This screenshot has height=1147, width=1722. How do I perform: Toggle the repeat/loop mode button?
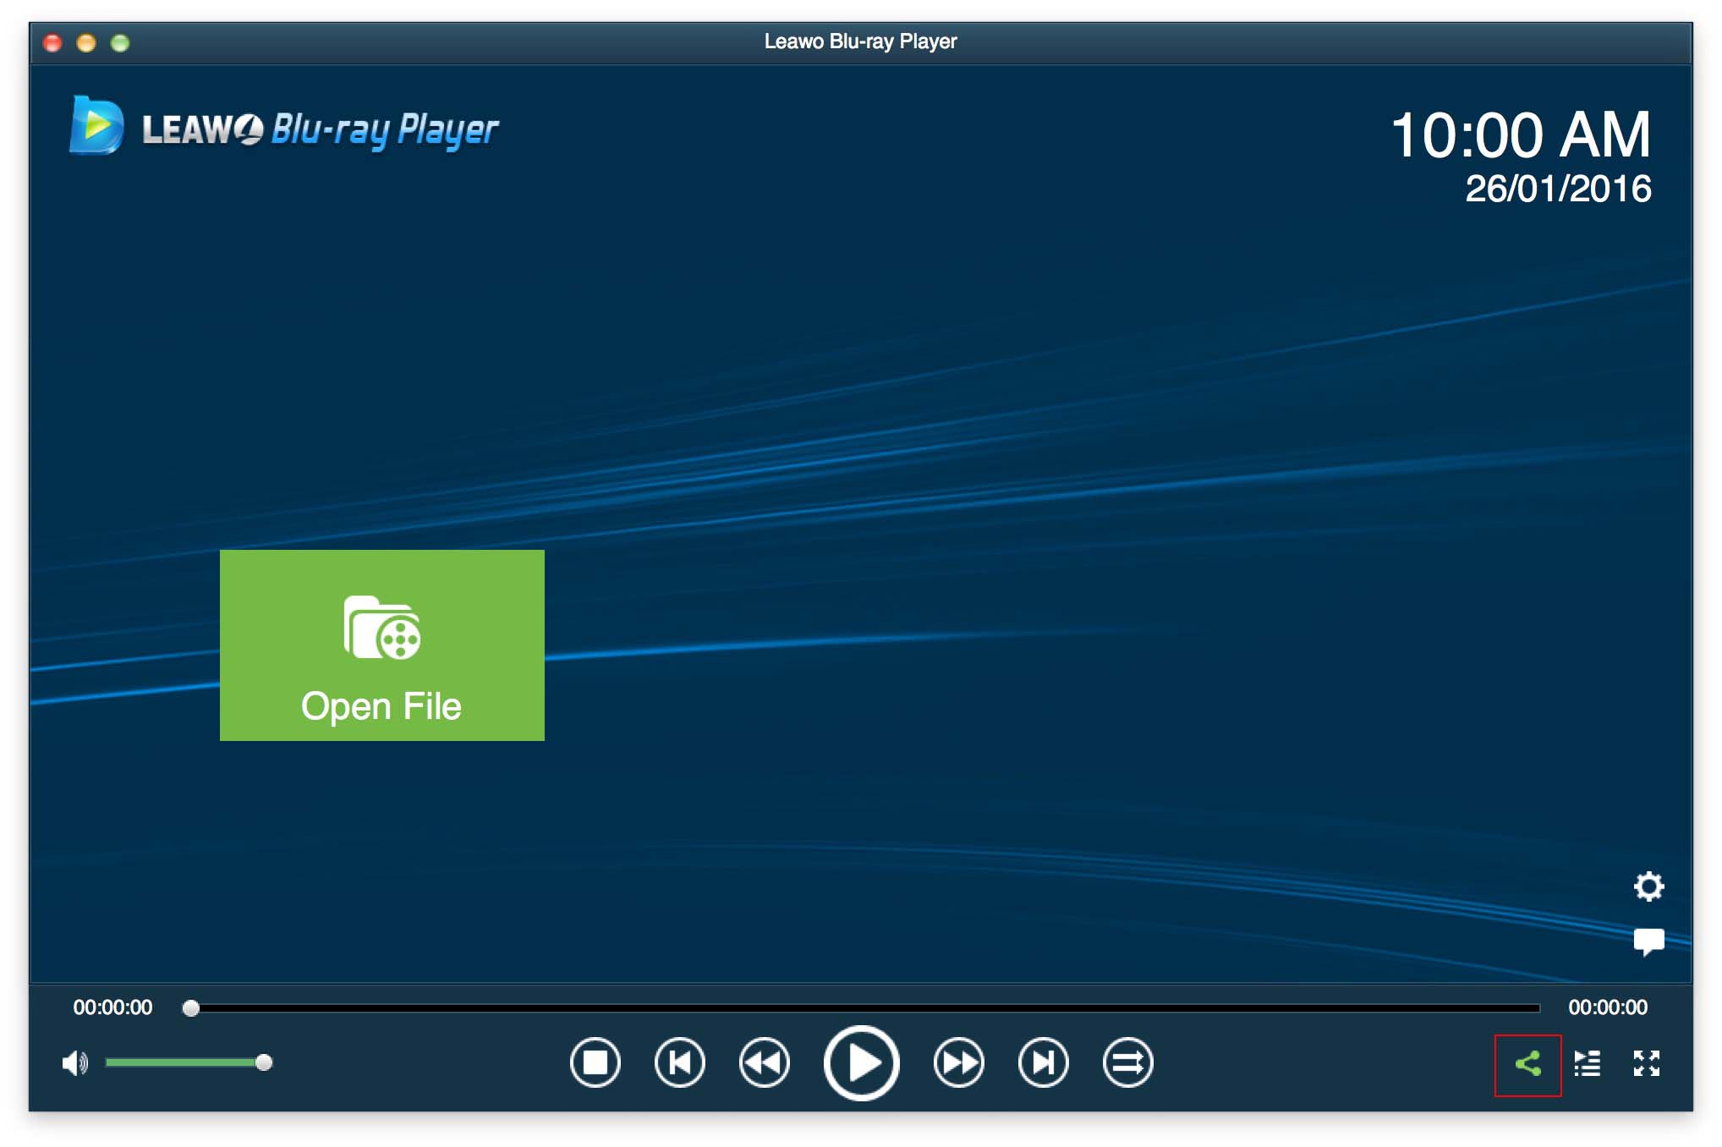(x=1127, y=1062)
